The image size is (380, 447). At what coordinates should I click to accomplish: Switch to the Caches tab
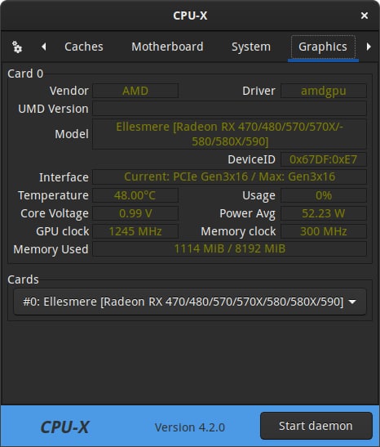(84, 47)
